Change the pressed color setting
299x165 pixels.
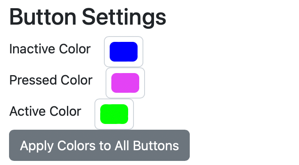(125, 83)
